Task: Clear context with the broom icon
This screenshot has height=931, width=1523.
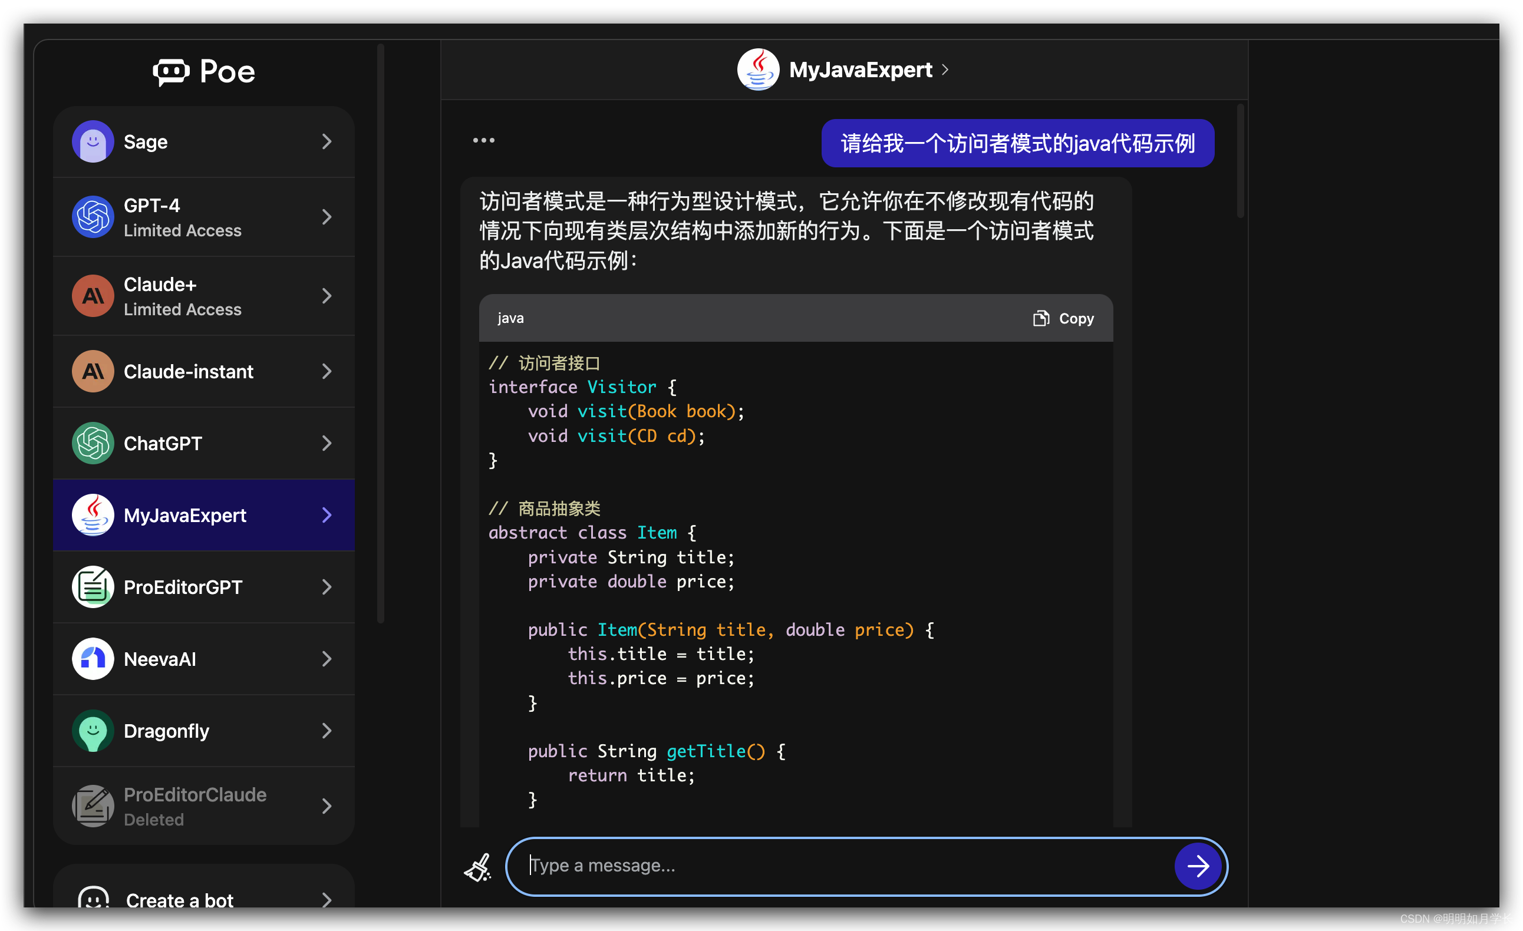Action: [479, 867]
